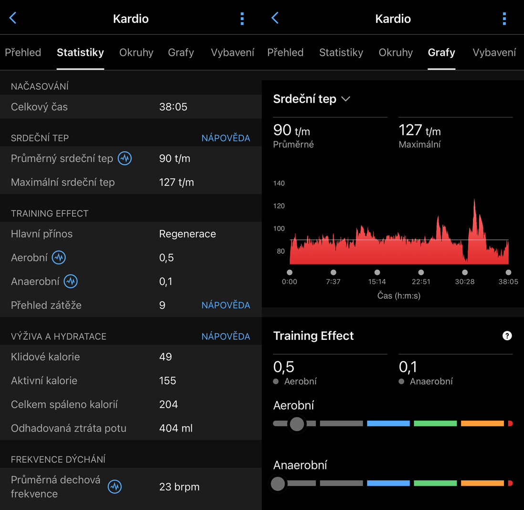Open the three-dot menu in right screen
Viewport: 524px width, 510px height.
click(x=504, y=19)
